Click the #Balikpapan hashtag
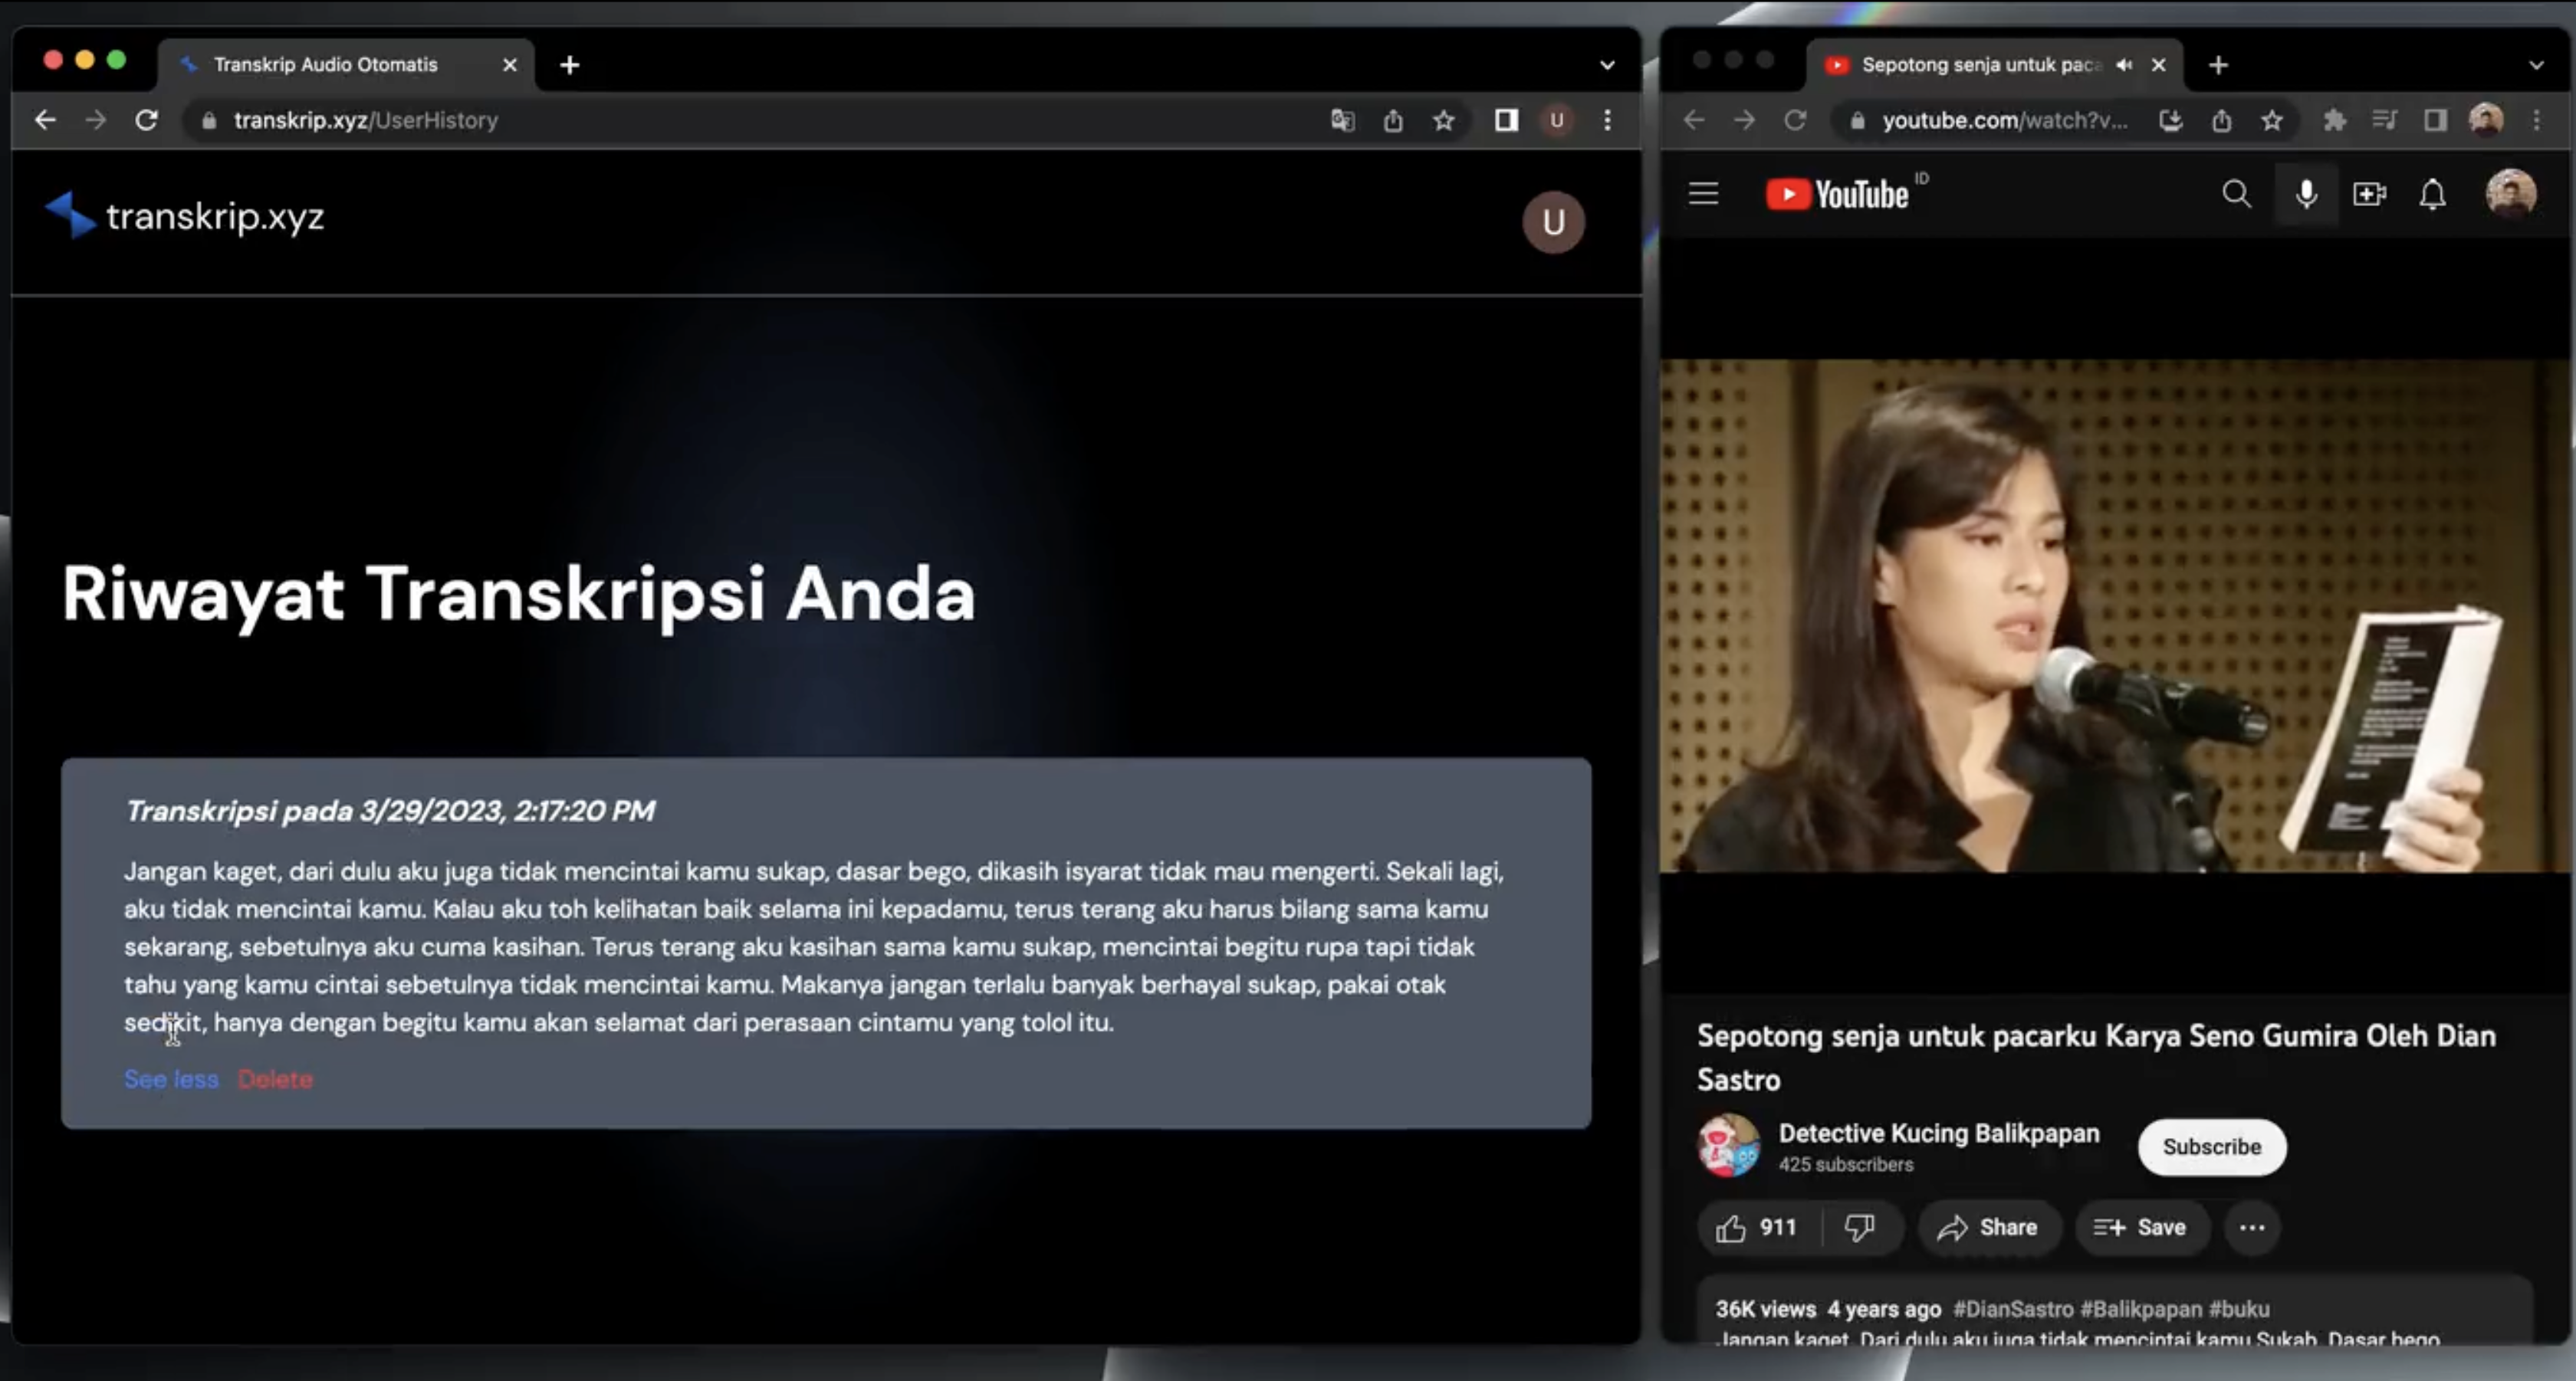 click(2141, 1309)
